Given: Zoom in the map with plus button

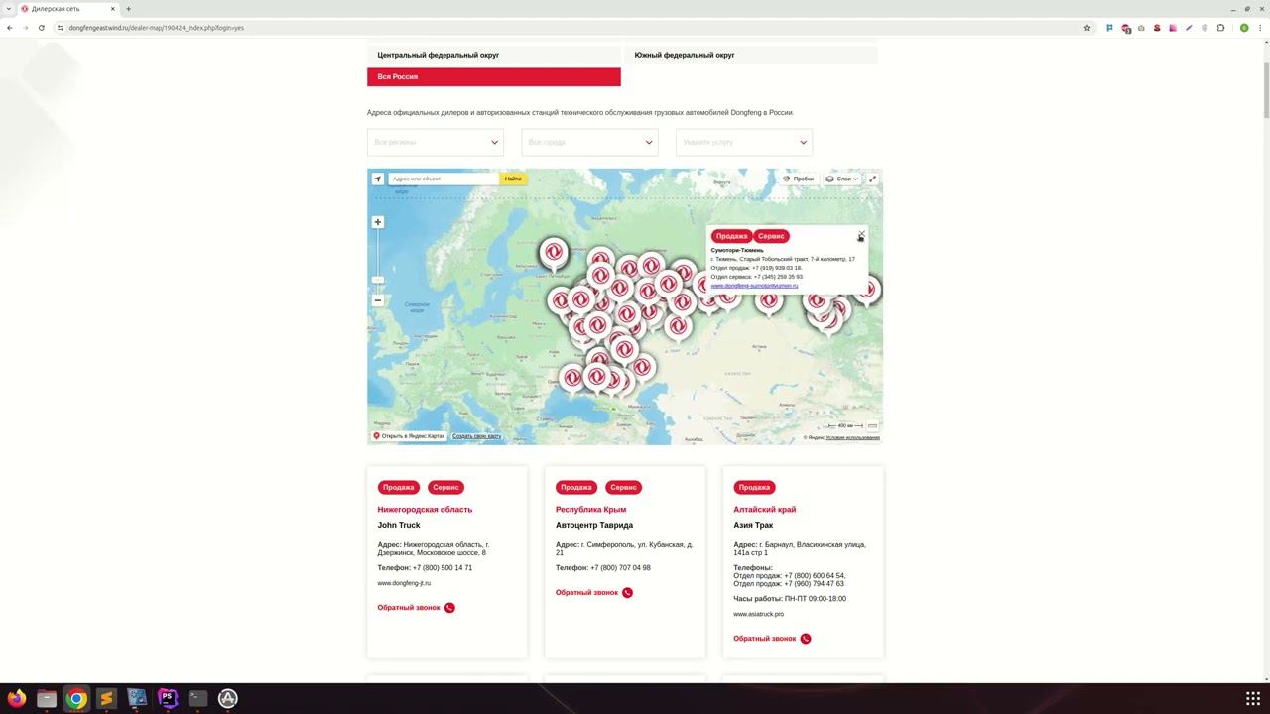Looking at the screenshot, I should [378, 222].
